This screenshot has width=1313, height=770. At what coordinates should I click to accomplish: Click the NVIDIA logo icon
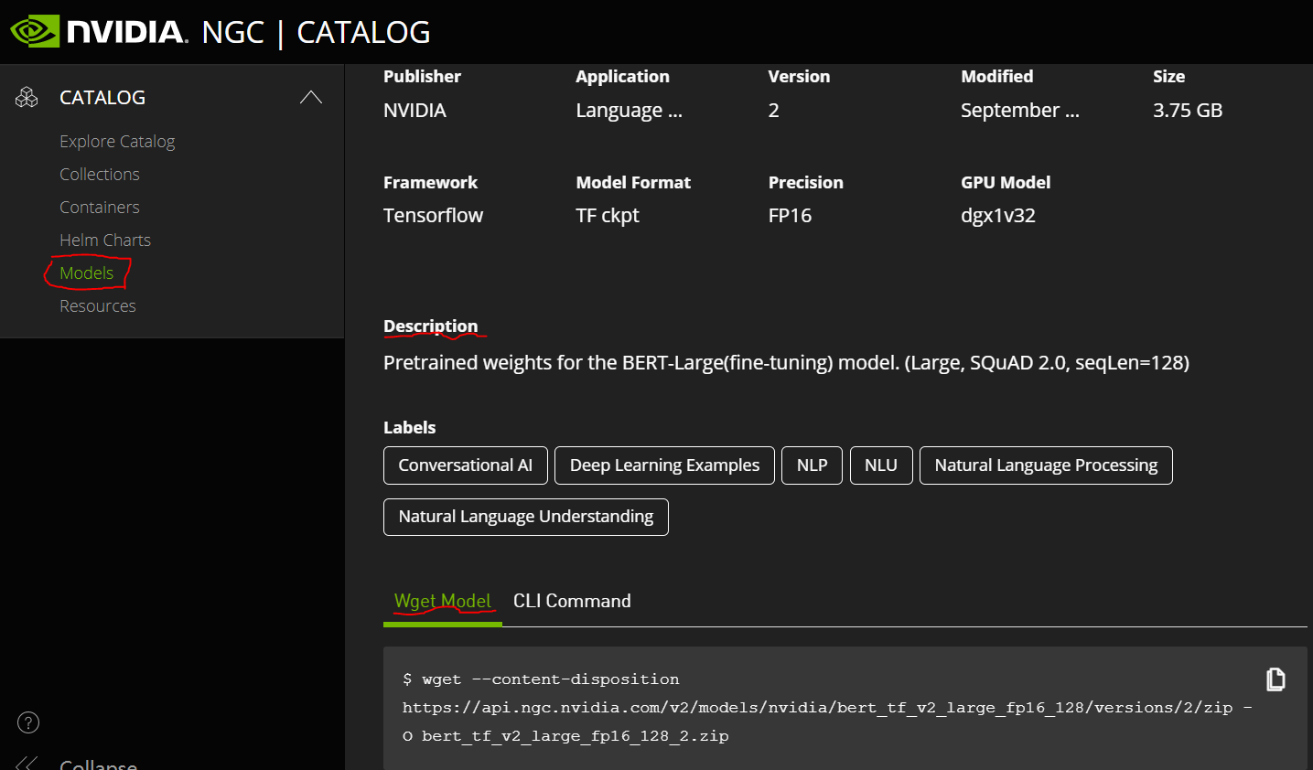click(x=35, y=32)
